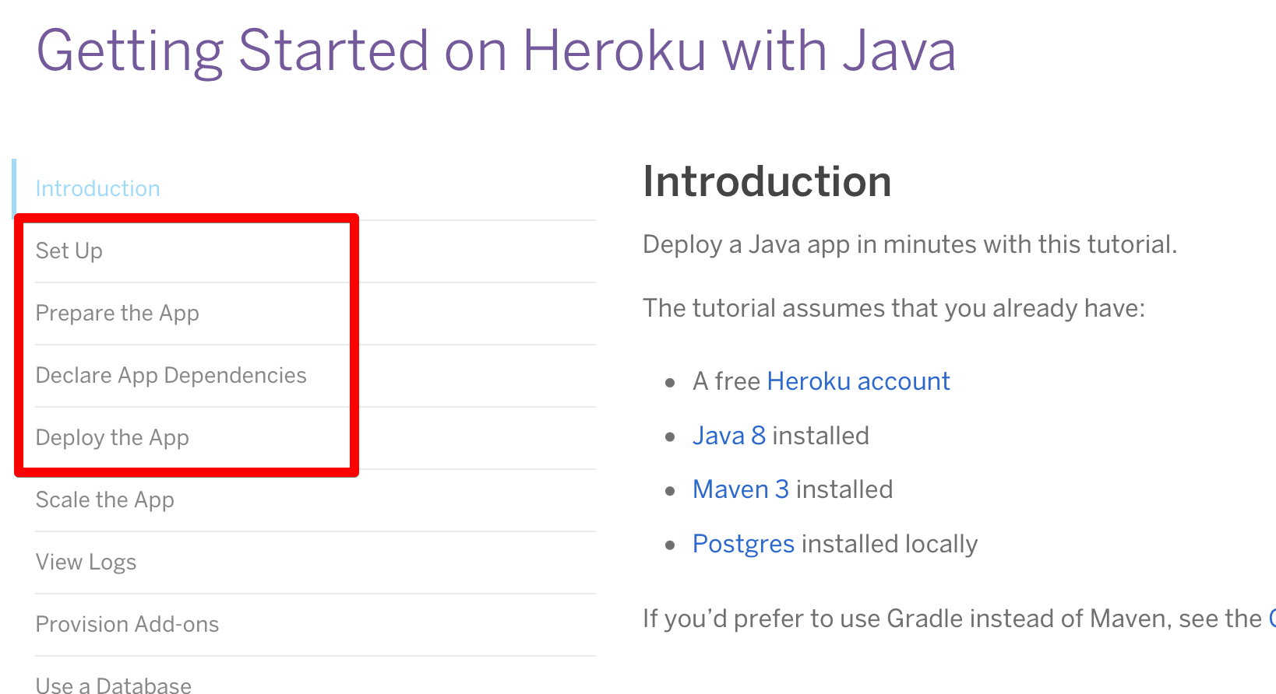Jump to Deploy the App step
This screenshot has height=694, width=1276.
(x=113, y=437)
